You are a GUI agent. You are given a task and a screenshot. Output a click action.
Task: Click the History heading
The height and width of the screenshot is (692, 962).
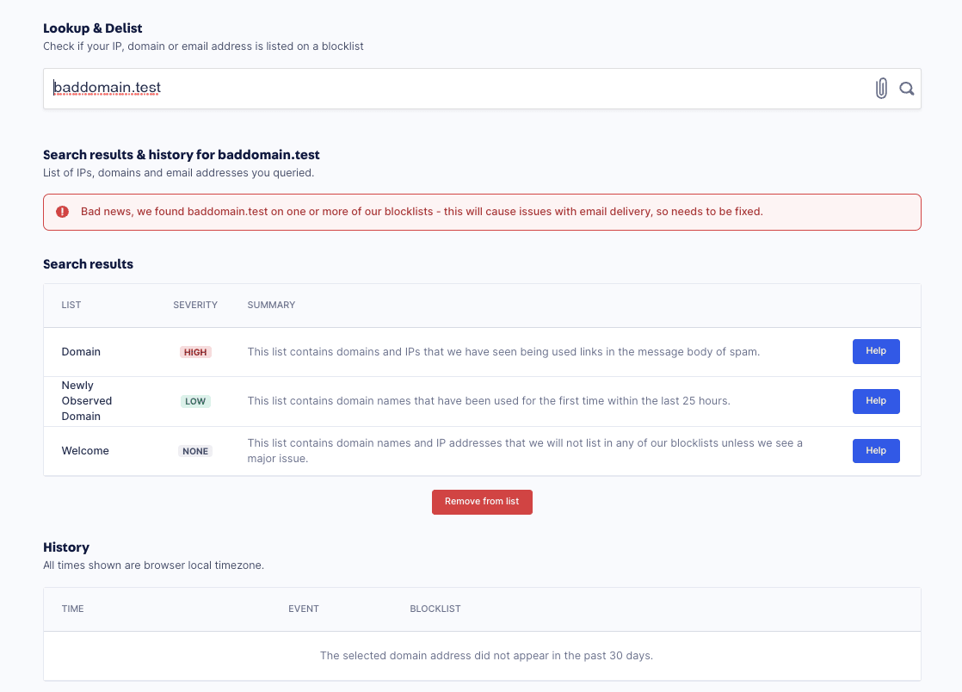point(66,547)
